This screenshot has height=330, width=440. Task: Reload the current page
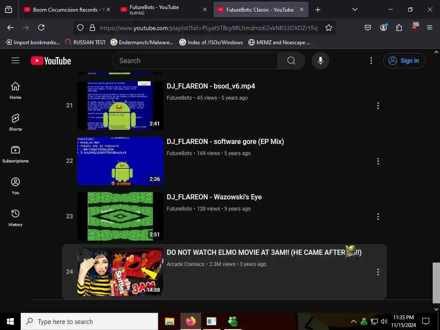41,27
